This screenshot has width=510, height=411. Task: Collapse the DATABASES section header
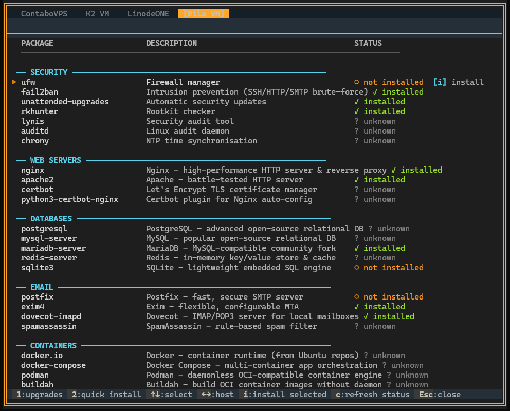coord(50,218)
